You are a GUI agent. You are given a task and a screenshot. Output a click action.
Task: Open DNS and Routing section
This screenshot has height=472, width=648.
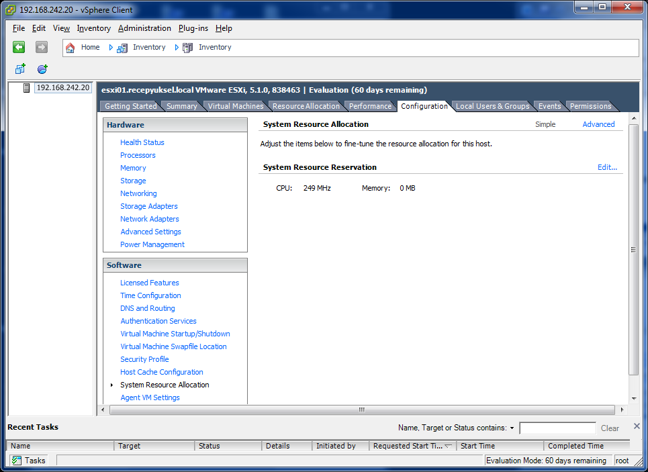coord(148,308)
